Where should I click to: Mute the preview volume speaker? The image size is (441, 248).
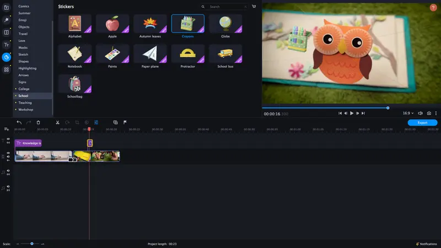(x=420, y=113)
